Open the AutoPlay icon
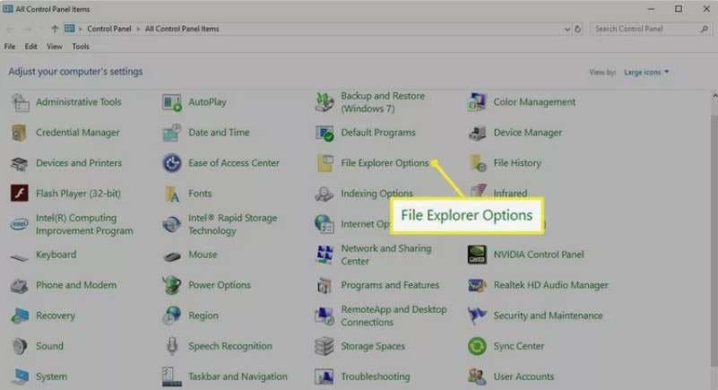 pos(172,102)
